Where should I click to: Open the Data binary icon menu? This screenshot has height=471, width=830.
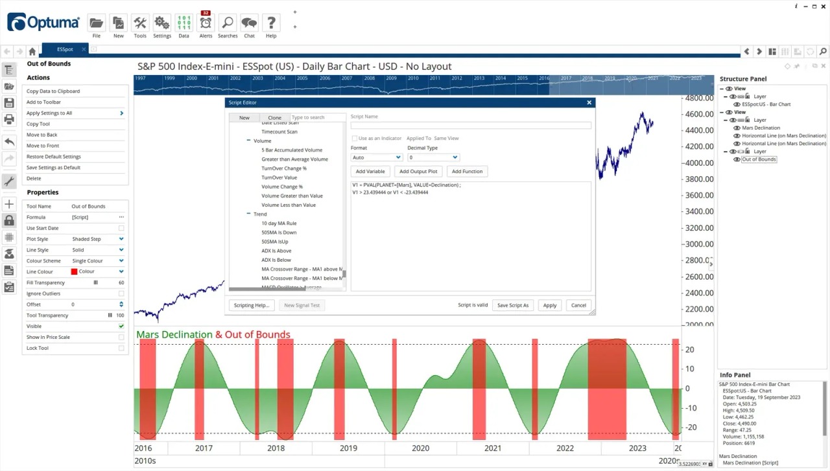click(x=184, y=23)
